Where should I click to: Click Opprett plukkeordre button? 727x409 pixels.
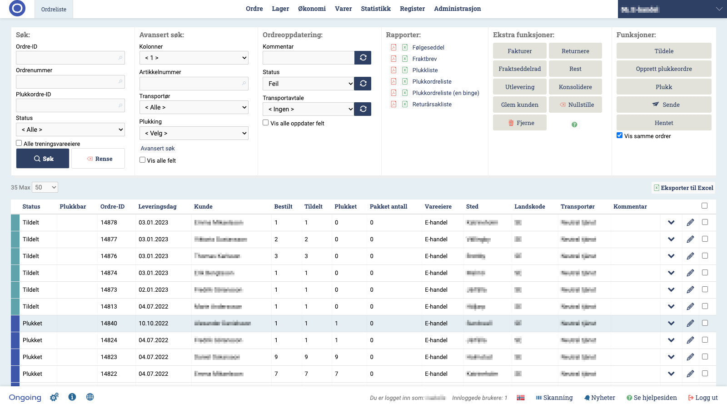(664, 69)
